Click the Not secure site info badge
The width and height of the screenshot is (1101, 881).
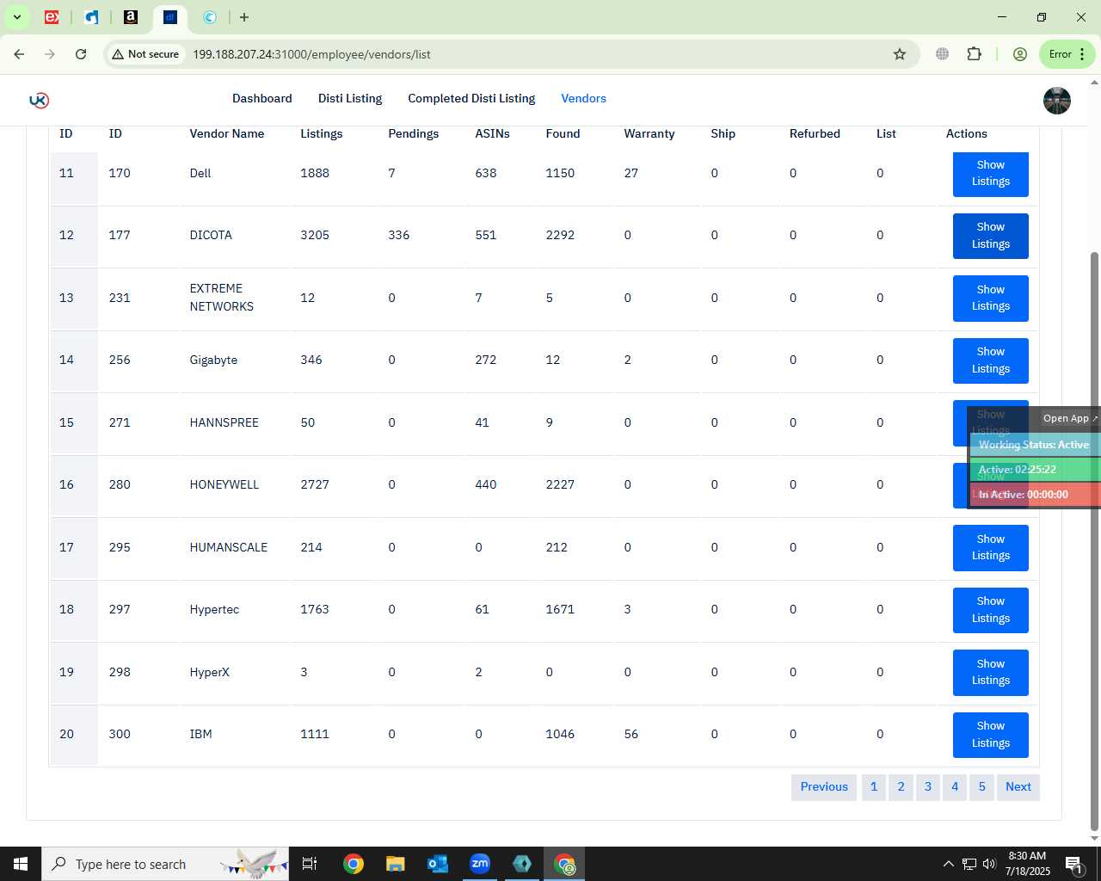(145, 54)
